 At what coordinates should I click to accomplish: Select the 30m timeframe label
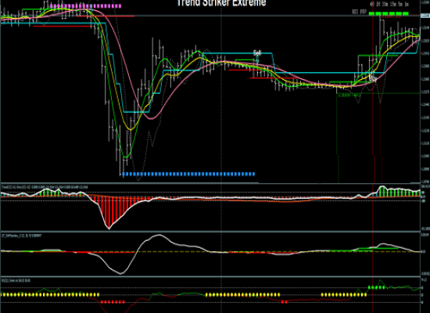click(385, 4)
